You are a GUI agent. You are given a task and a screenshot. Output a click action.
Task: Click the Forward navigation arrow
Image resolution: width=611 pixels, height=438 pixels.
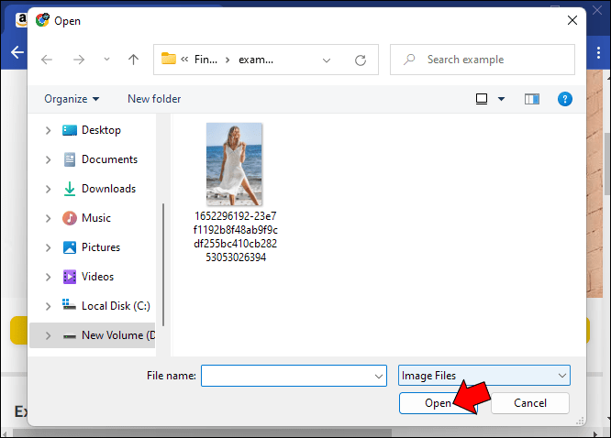tap(78, 60)
